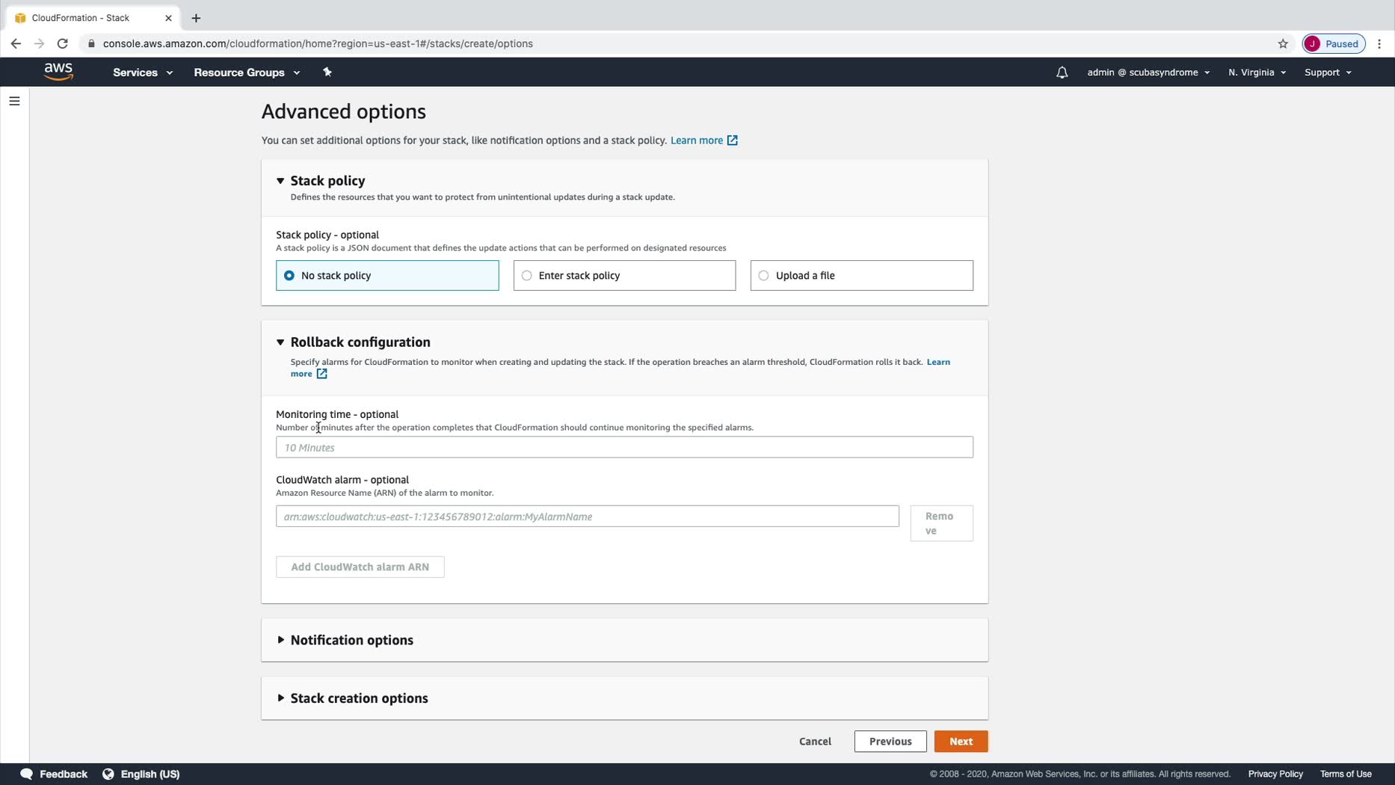Image resolution: width=1395 pixels, height=785 pixels.
Task: Select the No stack policy radio option
Action: click(x=289, y=276)
